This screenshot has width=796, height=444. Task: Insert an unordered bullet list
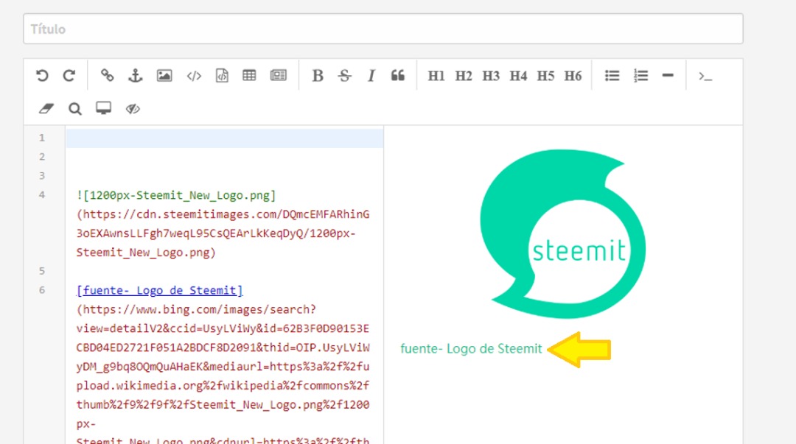point(612,76)
